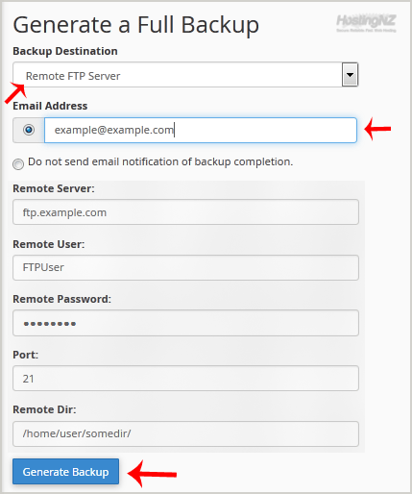Select the email address radio button
Image resolution: width=412 pixels, height=494 pixels.
[x=29, y=130]
